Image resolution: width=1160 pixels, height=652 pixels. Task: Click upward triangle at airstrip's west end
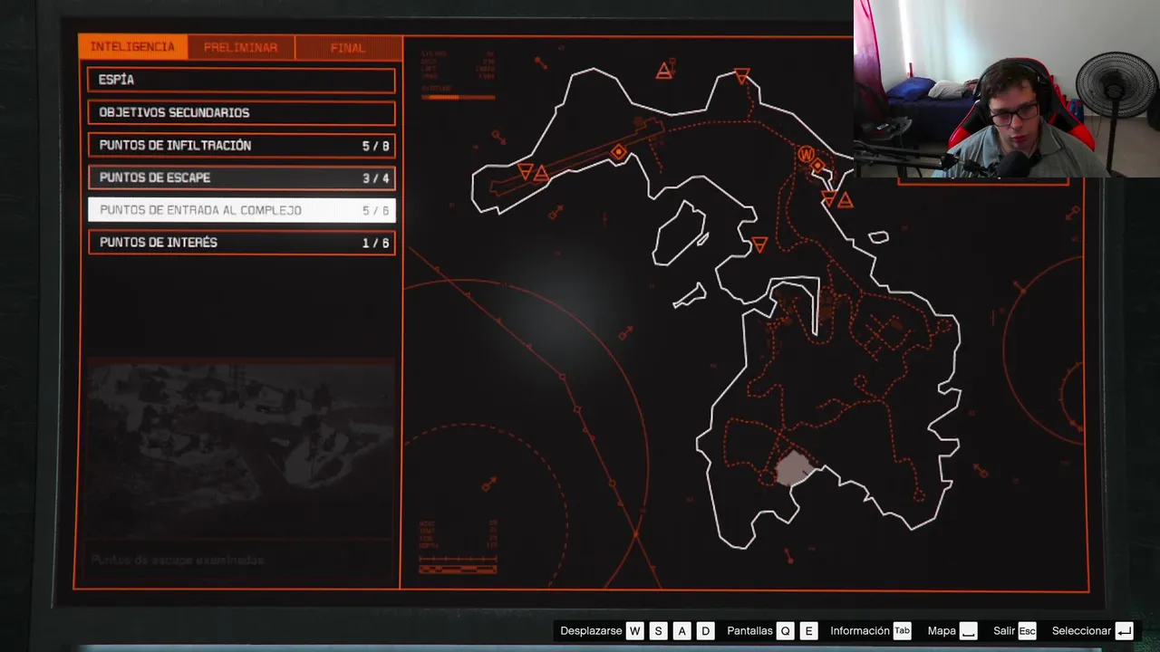click(541, 172)
